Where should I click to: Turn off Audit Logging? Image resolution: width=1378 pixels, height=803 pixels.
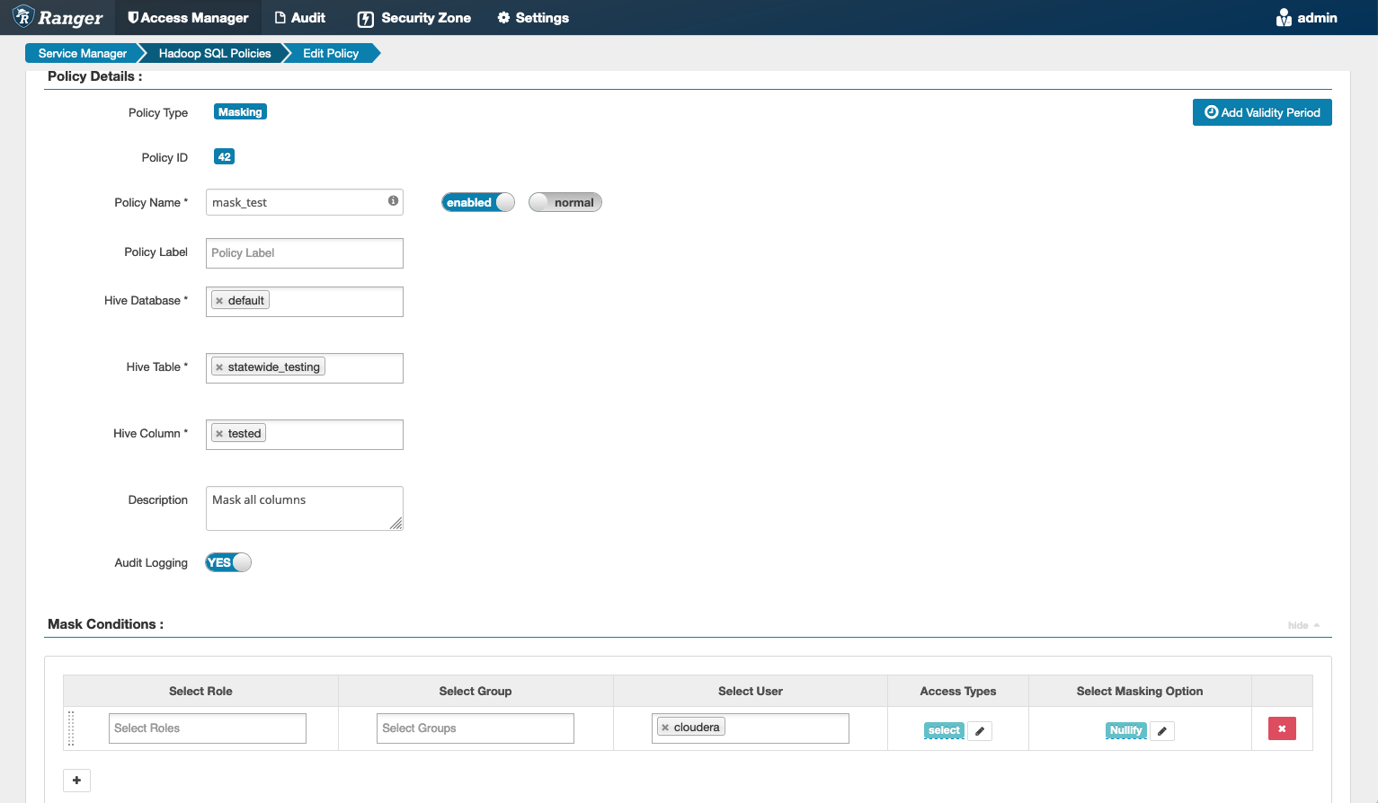(x=227, y=561)
